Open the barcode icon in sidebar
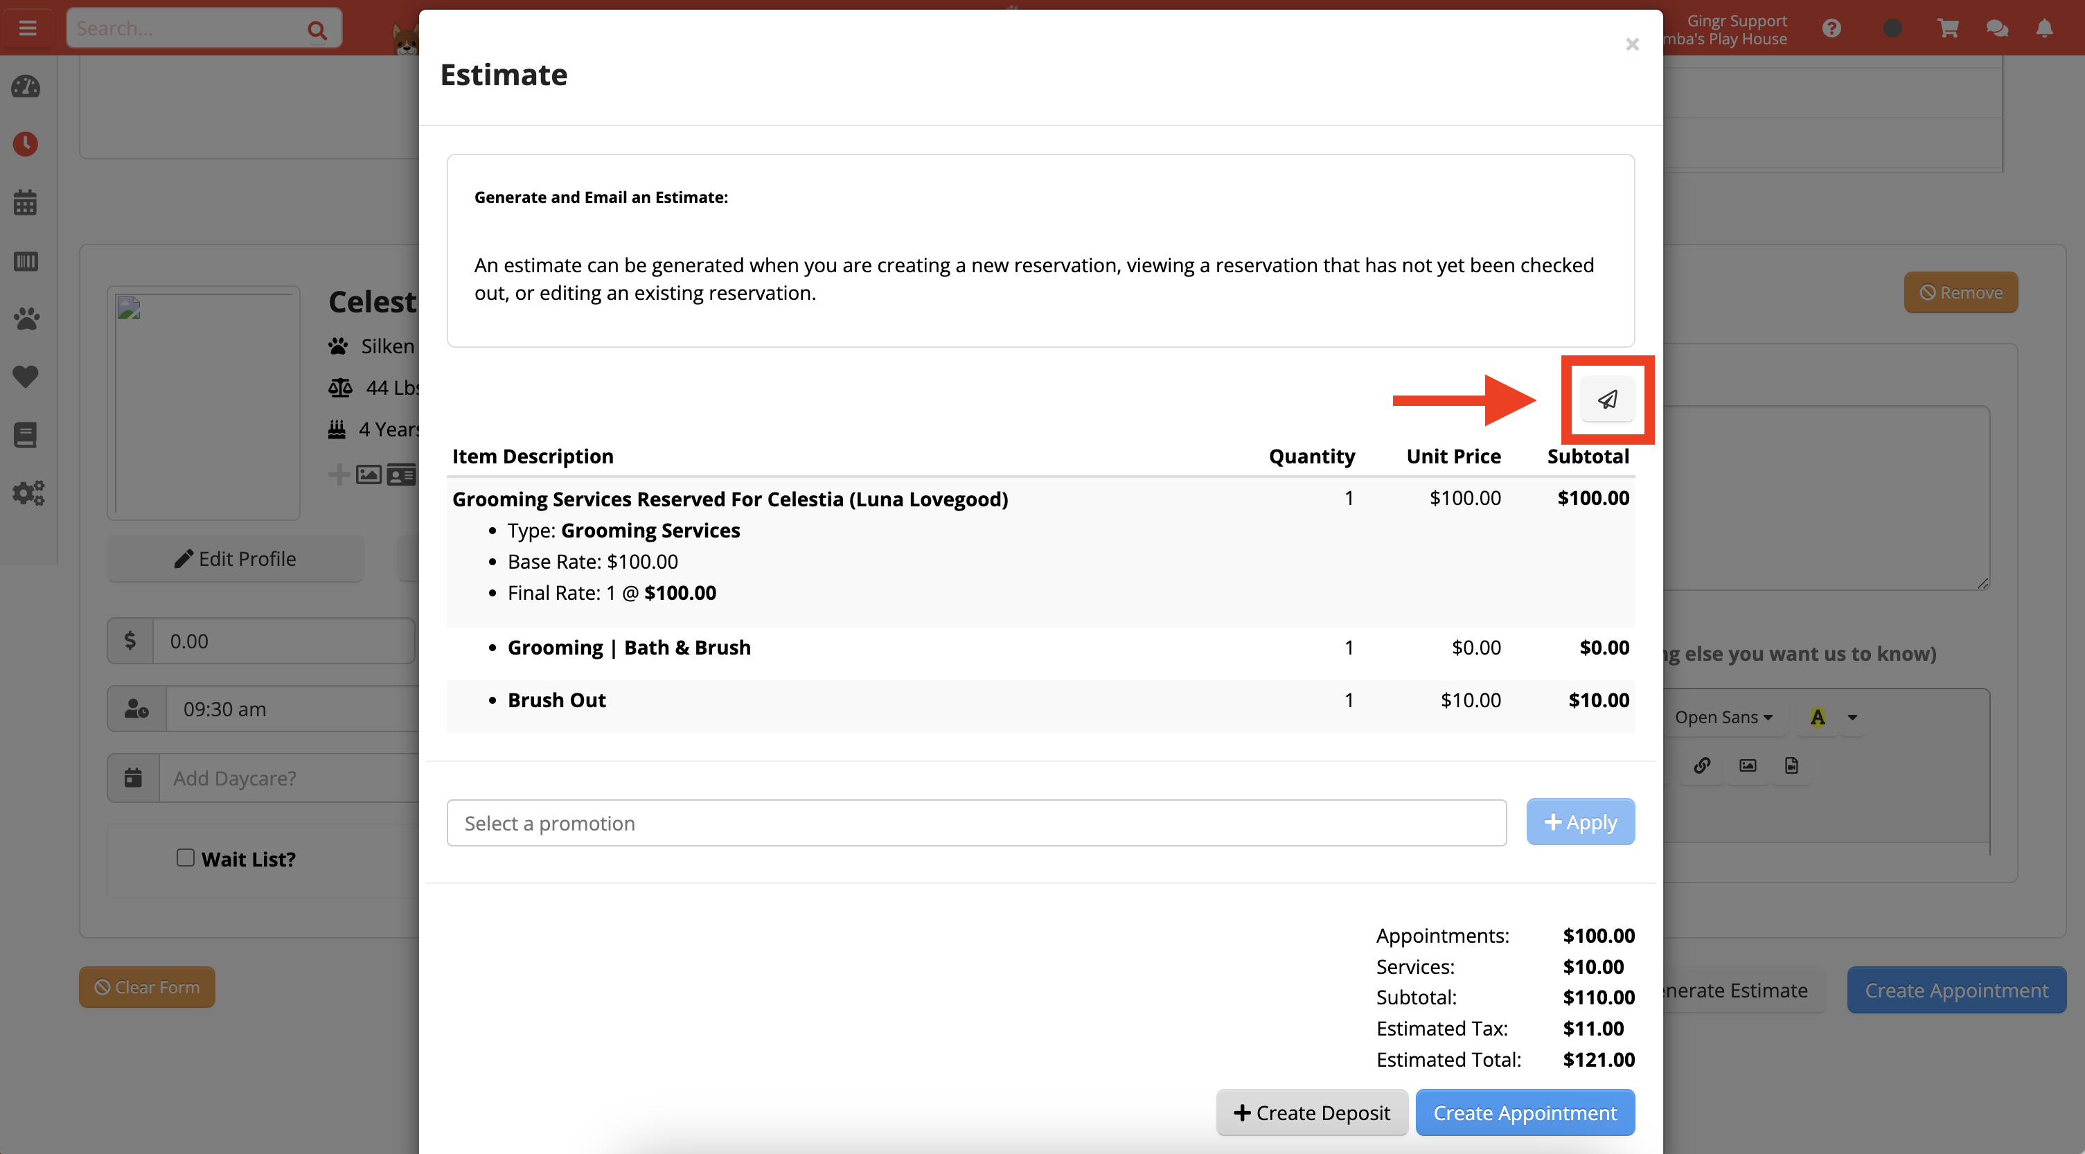The height and width of the screenshot is (1154, 2085). (26, 260)
